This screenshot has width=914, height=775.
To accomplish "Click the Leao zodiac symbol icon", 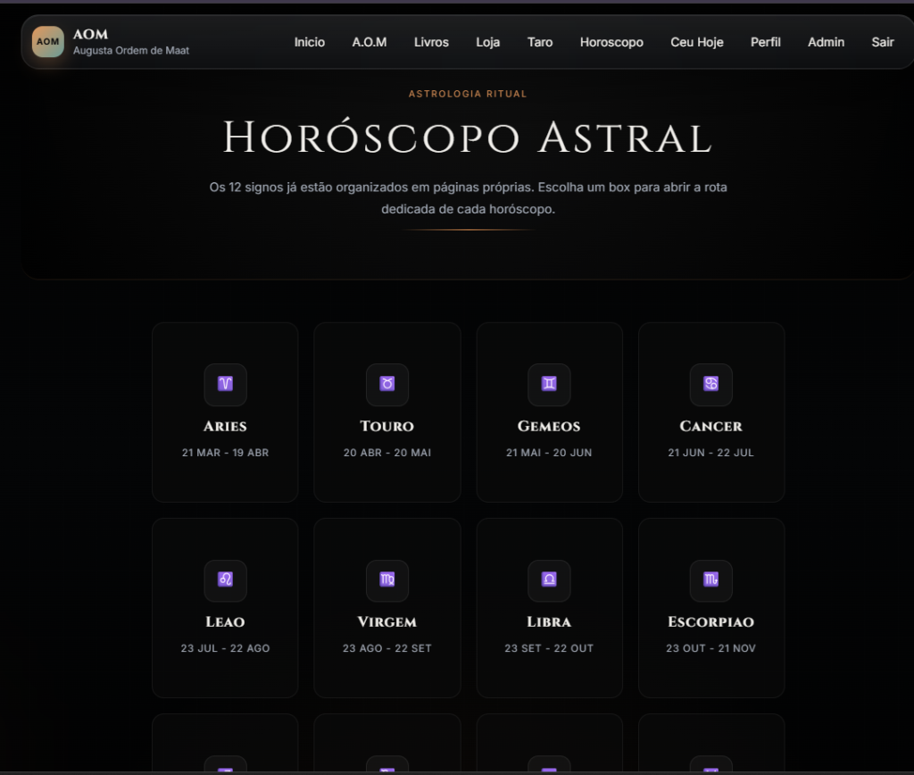I will click(x=225, y=579).
